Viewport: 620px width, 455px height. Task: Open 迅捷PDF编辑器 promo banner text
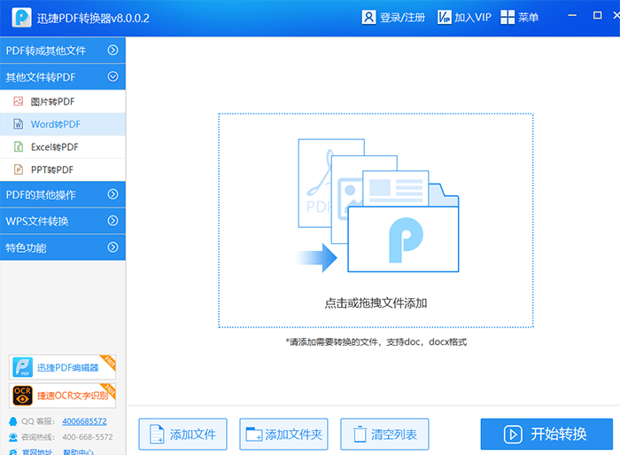pyautogui.click(x=67, y=368)
